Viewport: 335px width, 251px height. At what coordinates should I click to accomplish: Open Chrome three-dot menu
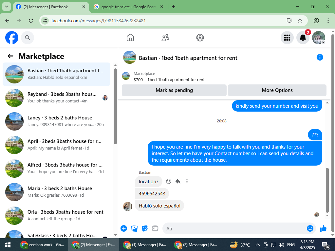tap(328, 21)
